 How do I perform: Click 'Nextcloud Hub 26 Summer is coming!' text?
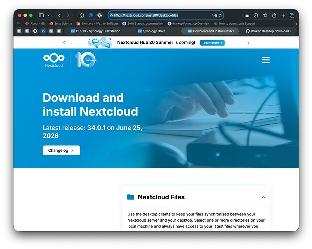click(156, 42)
